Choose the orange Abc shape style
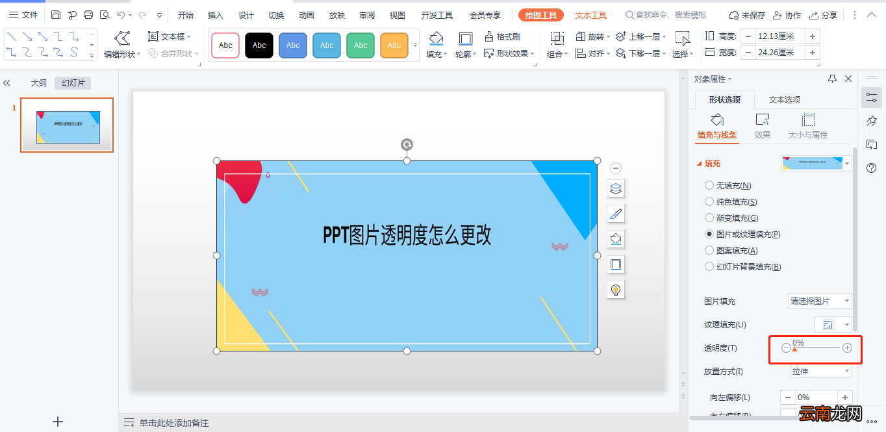This screenshot has width=886, height=432. point(394,45)
